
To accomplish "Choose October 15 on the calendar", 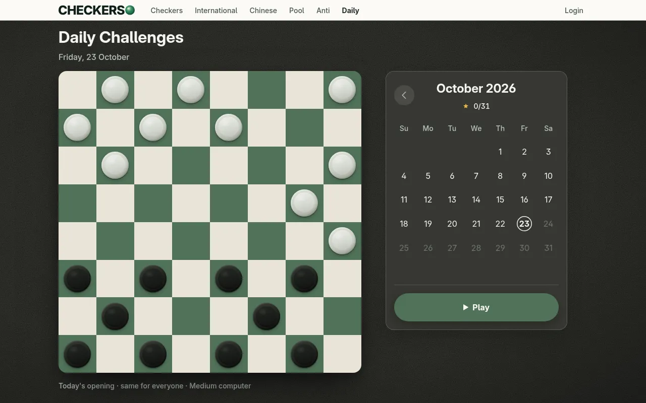I will 500,199.
